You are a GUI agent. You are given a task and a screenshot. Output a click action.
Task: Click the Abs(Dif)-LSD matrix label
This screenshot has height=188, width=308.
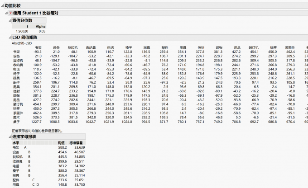[23, 42]
